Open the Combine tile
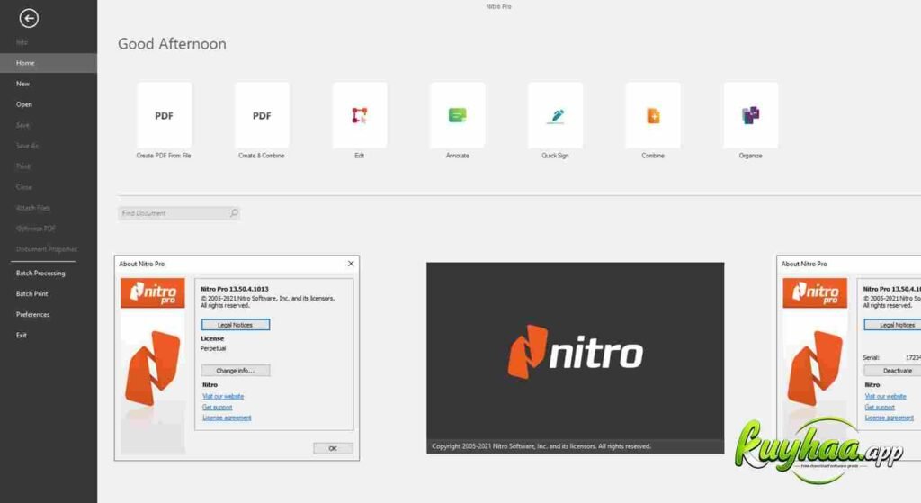921x503 pixels. coord(653,115)
